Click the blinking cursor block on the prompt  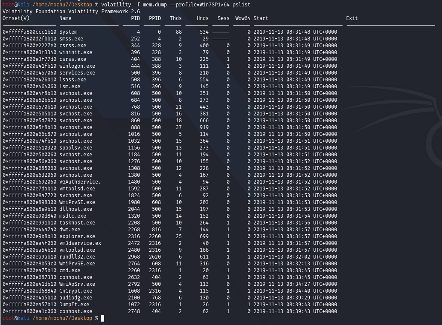pyautogui.click(x=103, y=318)
